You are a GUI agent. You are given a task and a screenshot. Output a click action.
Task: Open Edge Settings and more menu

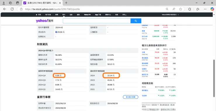tap(205, 9)
